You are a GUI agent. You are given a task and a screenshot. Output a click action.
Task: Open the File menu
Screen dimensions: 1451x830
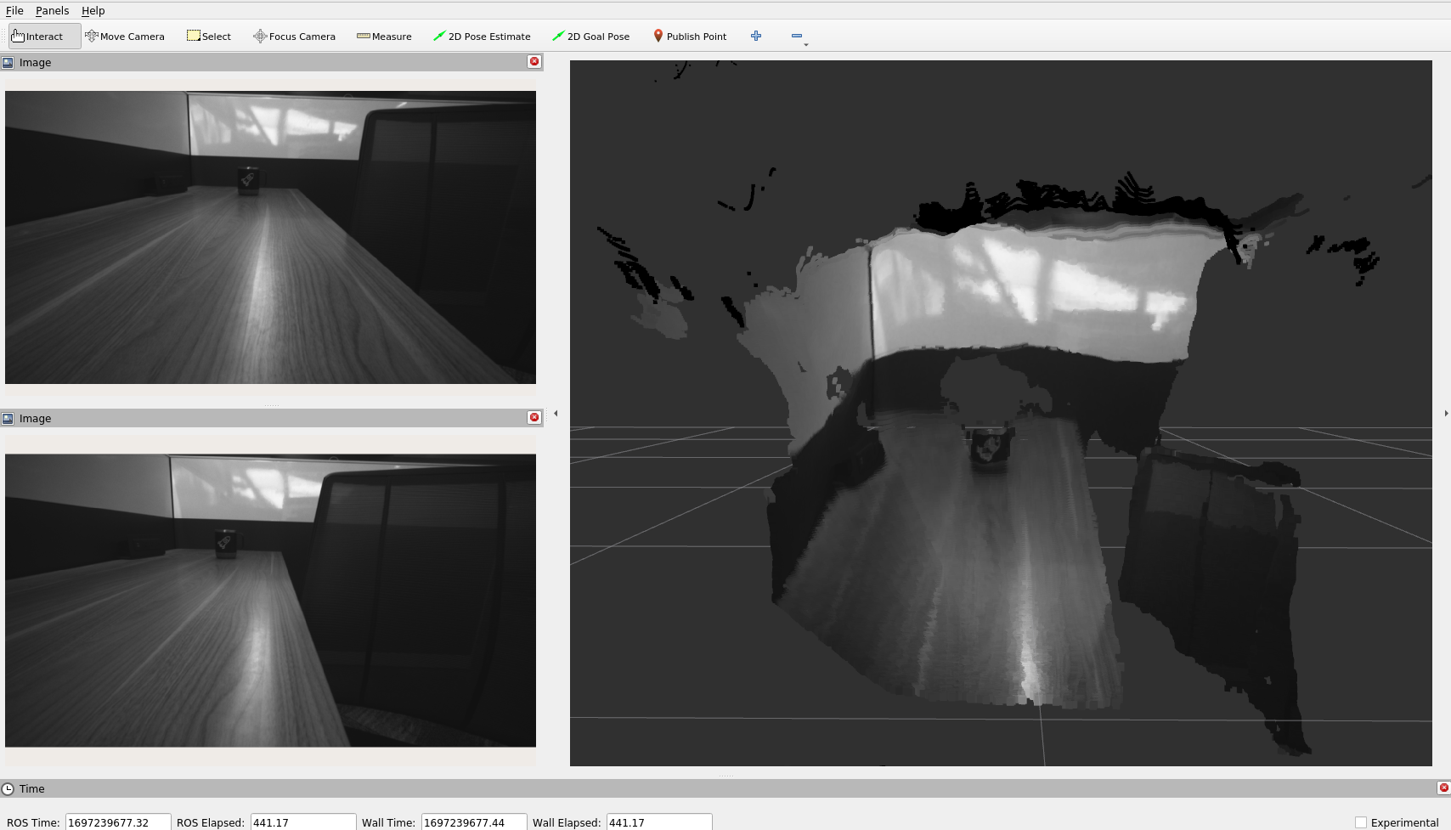(14, 10)
